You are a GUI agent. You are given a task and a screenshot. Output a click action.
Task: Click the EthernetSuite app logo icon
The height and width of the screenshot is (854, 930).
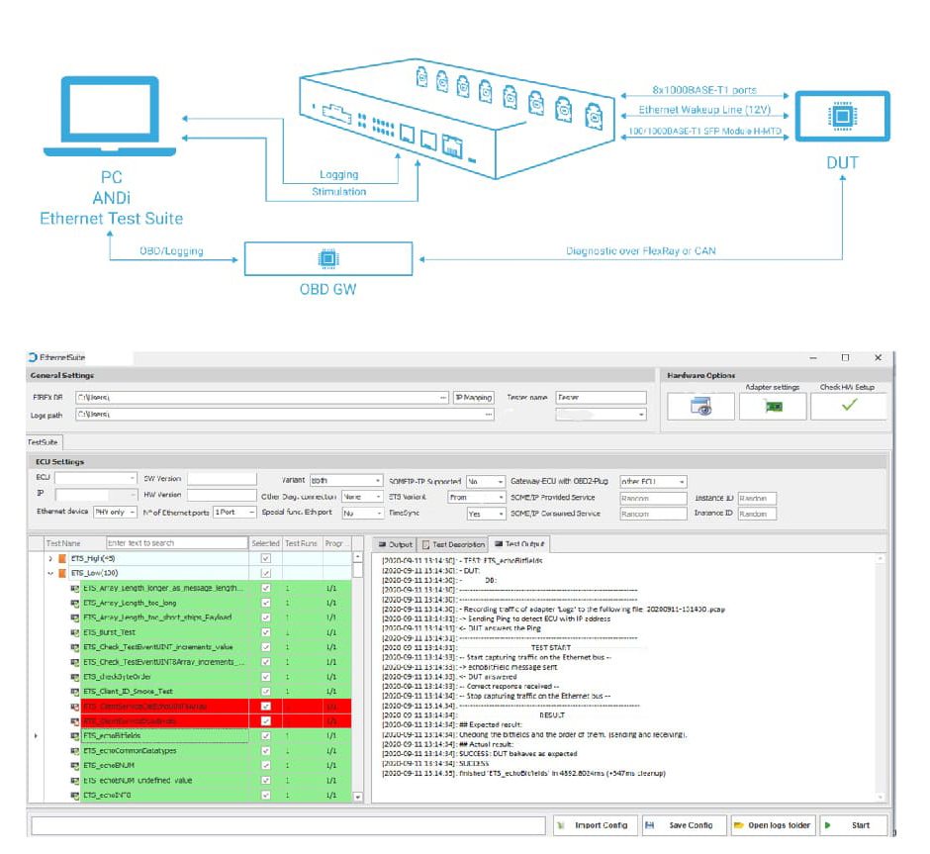point(33,357)
